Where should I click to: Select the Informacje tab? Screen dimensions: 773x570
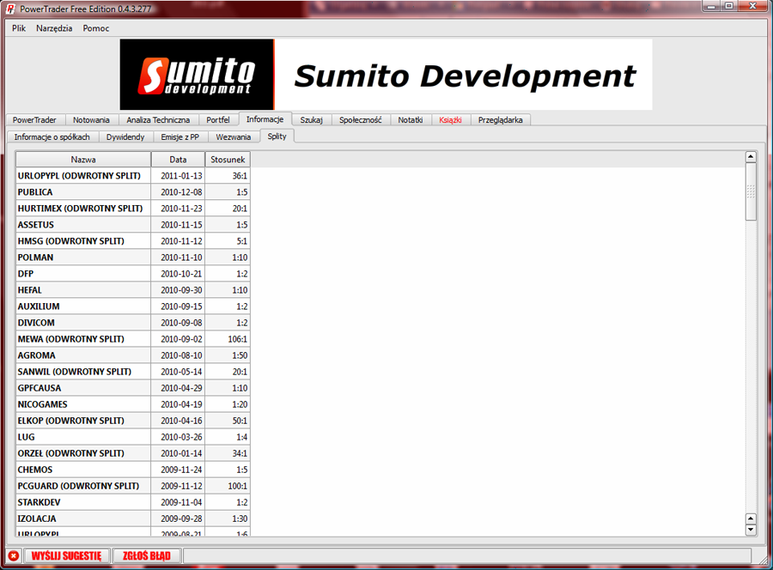(x=265, y=119)
